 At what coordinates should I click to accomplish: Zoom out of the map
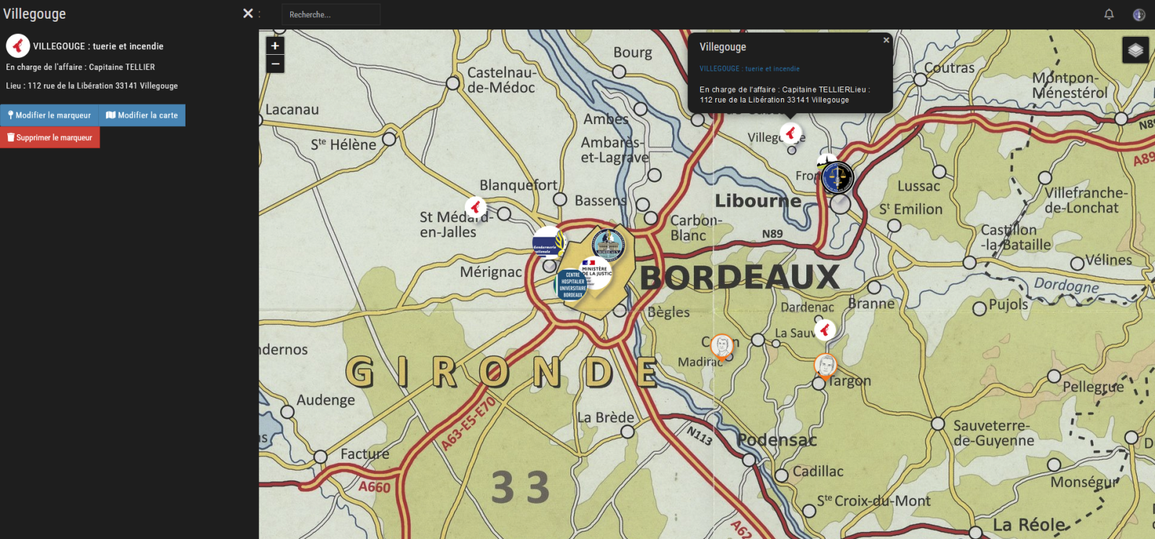click(275, 64)
